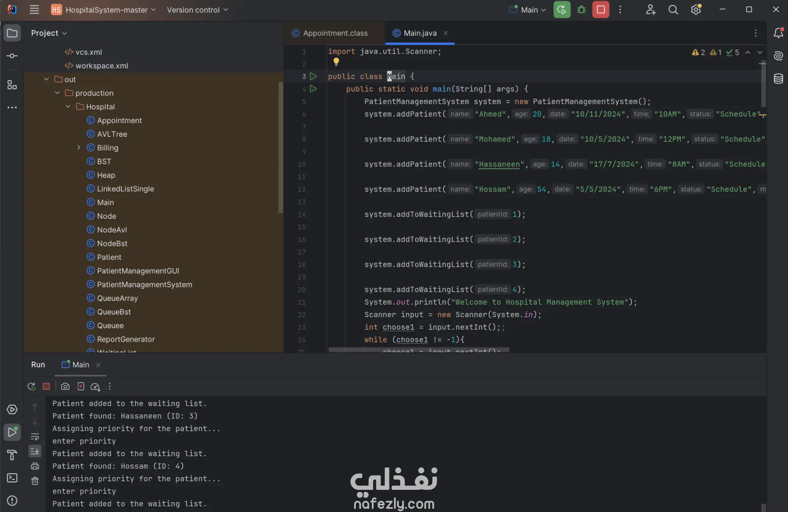Viewport: 788px width, 512px height.
Task: Click the Debug bug icon in toolbar
Action: [x=581, y=10]
